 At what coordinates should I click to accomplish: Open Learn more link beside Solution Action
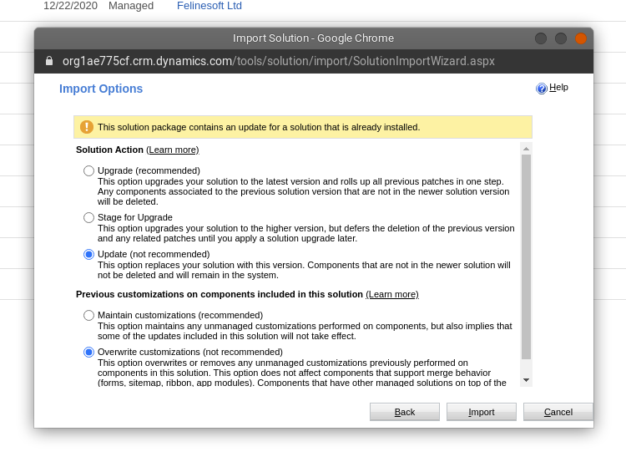pyautogui.click(x=173, y=150)
